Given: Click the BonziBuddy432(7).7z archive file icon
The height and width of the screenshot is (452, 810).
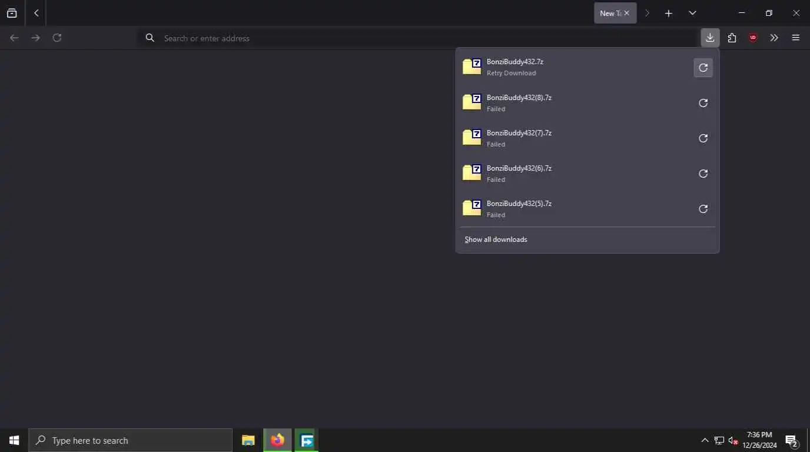Looking at the screenshot, I should [x=472, y=137].
